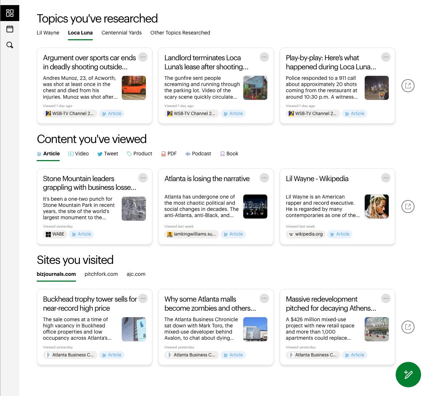
Task: Open Why some Atlanta malls become zombies title
Action: [x=210, y=303]
